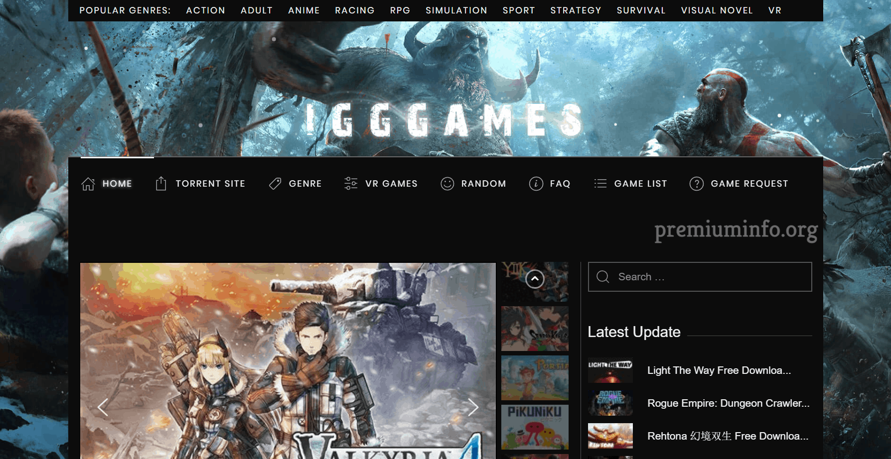This screenshot has width=891, height=459.
Task: Click the Game List lines icon
Action: [x=600, y=184]
